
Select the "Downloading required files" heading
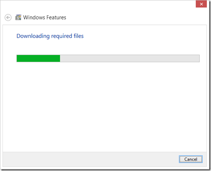pyautogui.click(x=50, y=36)
